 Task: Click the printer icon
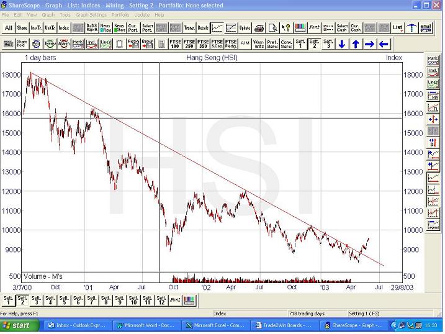(x=259, y=28)
